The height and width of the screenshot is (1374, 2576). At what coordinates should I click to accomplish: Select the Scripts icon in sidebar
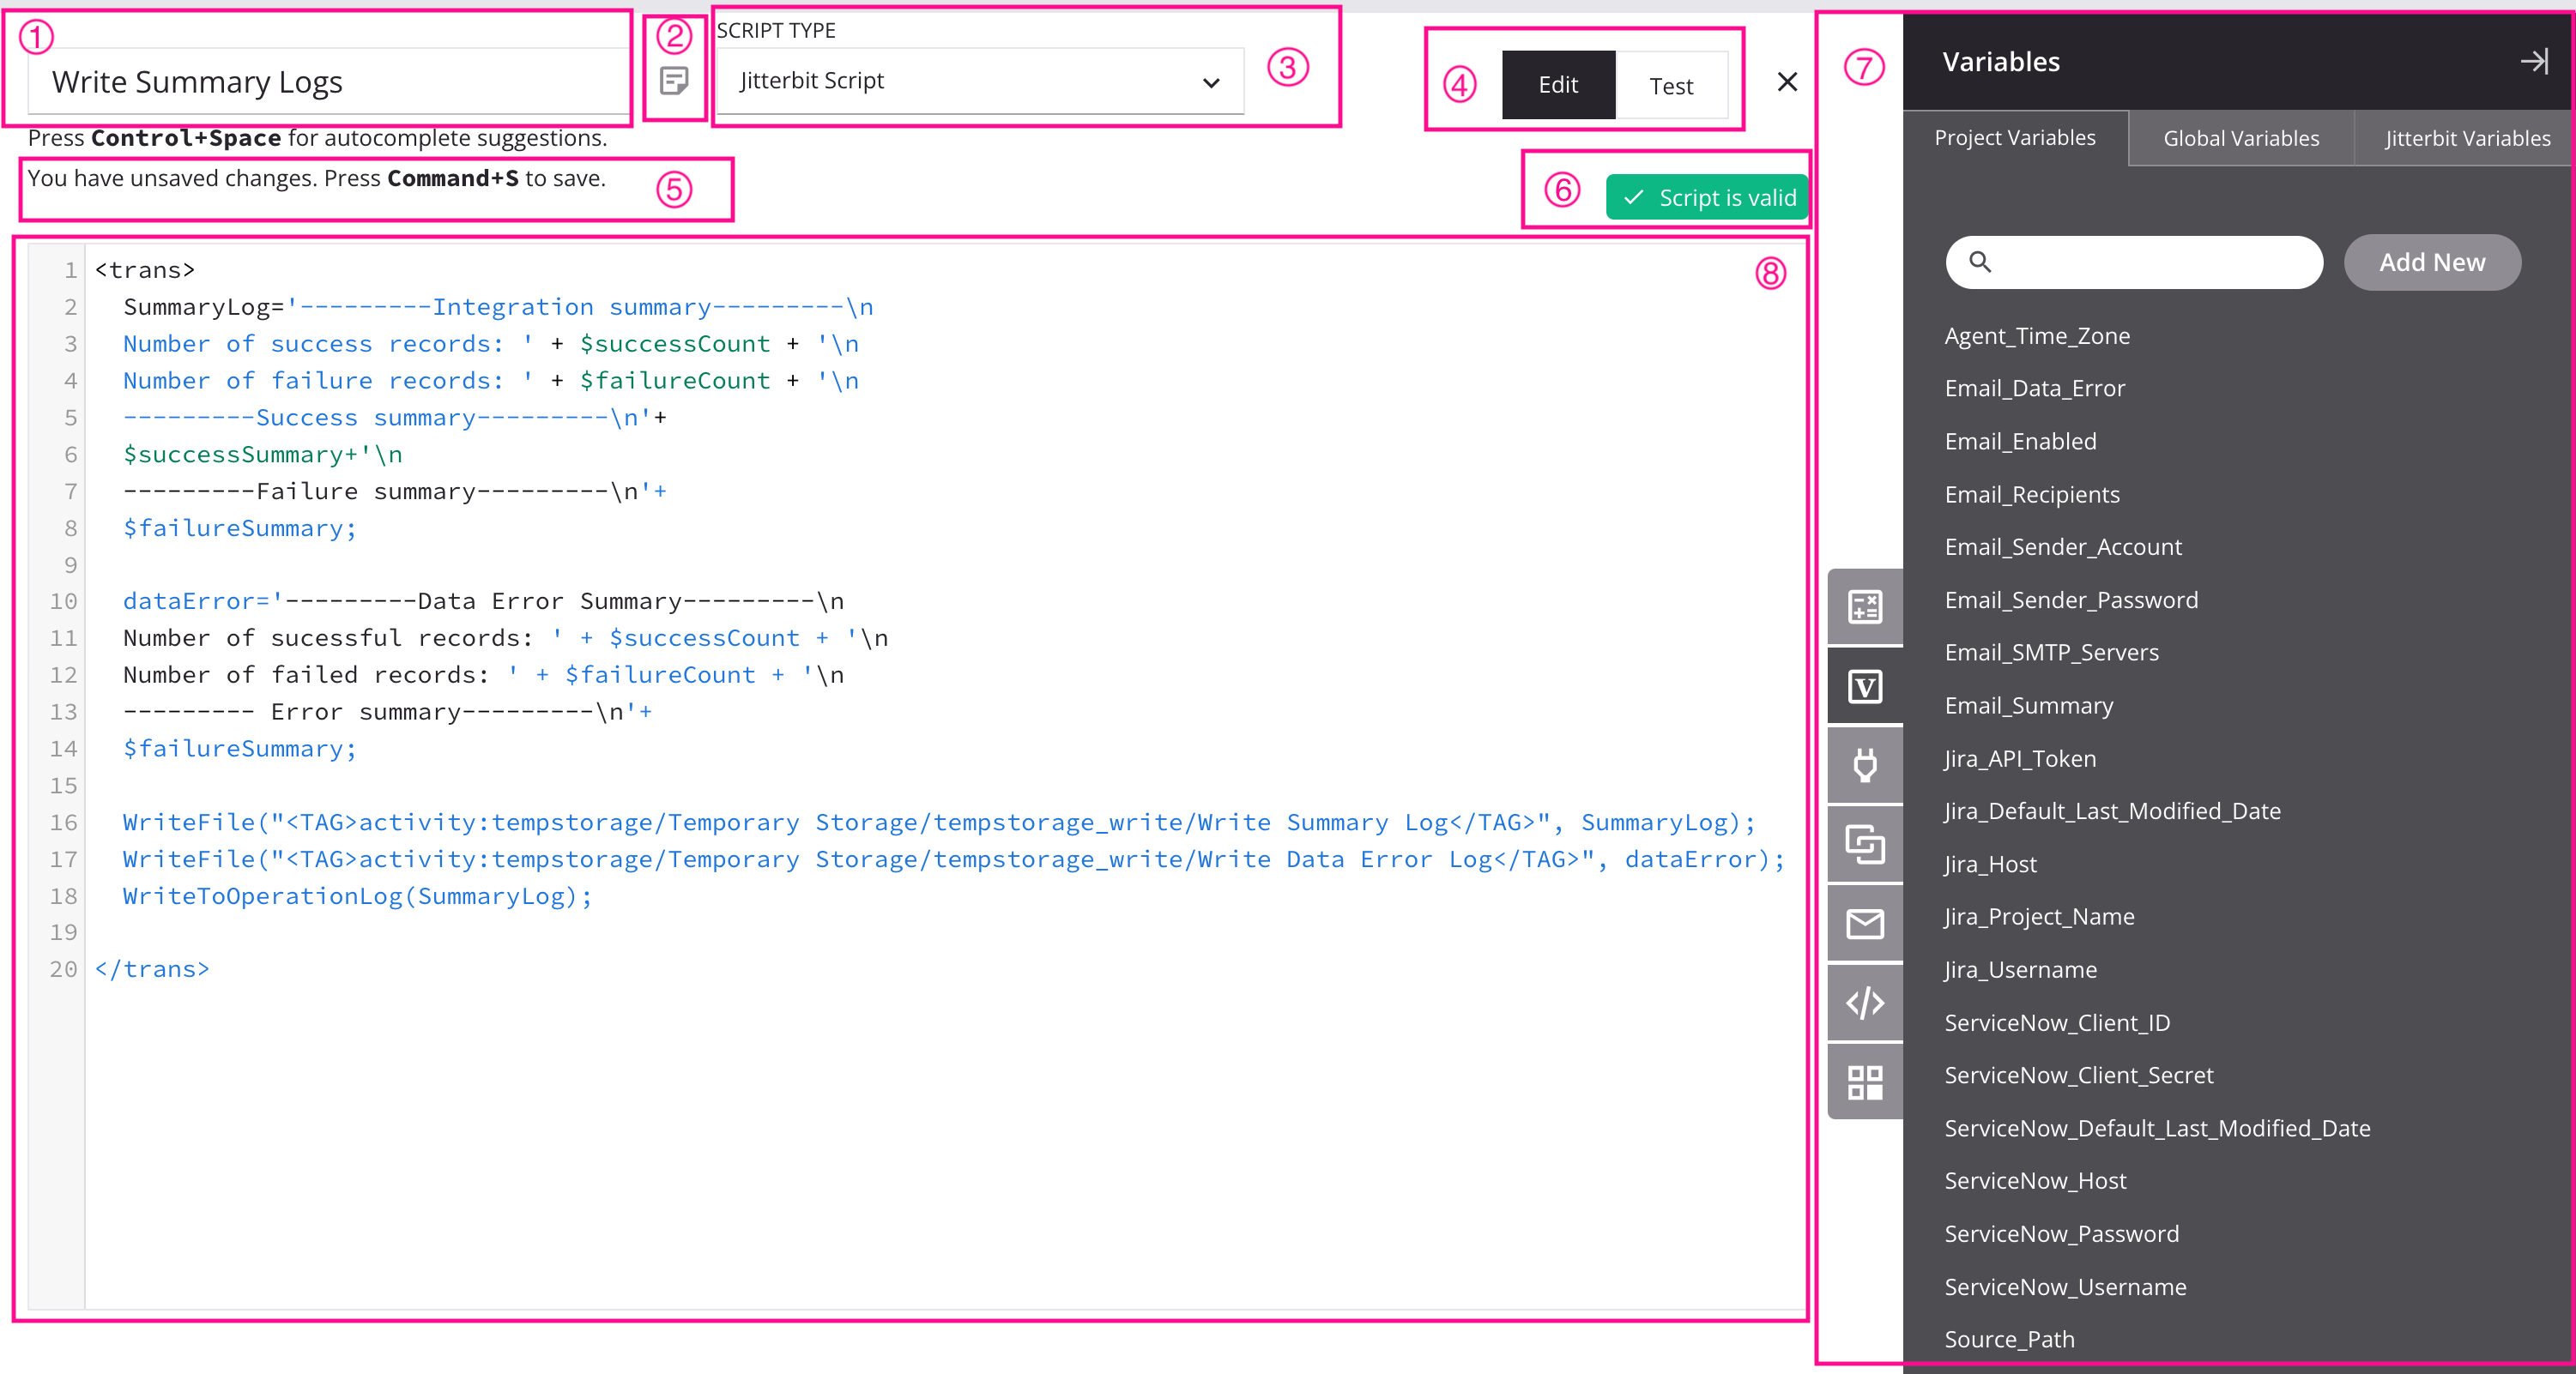pyautogui.click(x=1865, y=1001)
